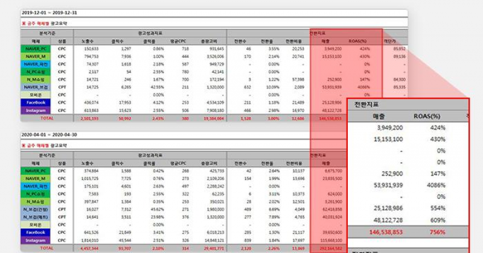
Task: Click the NAVER_PC cell in the top table
Action: 36,48
